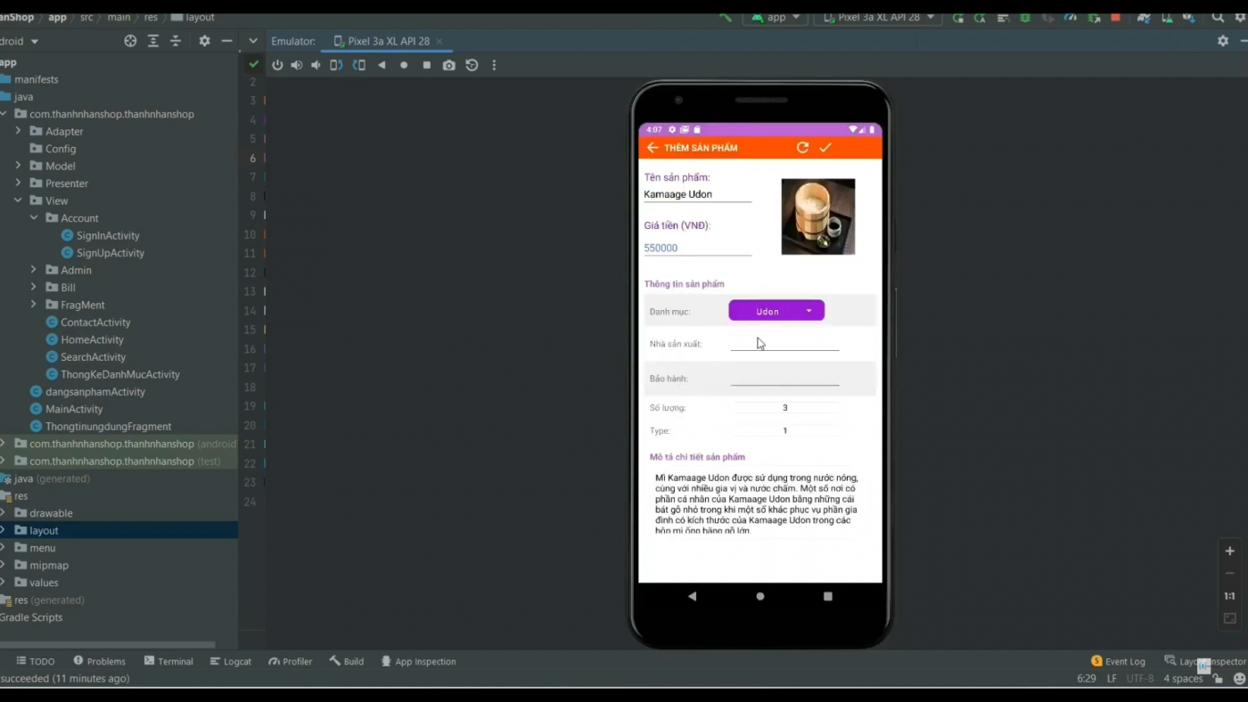Click the Profile app gauge icon
Image resolution: width=1248 pixels, height=702 pixels.
[1071, 18]
